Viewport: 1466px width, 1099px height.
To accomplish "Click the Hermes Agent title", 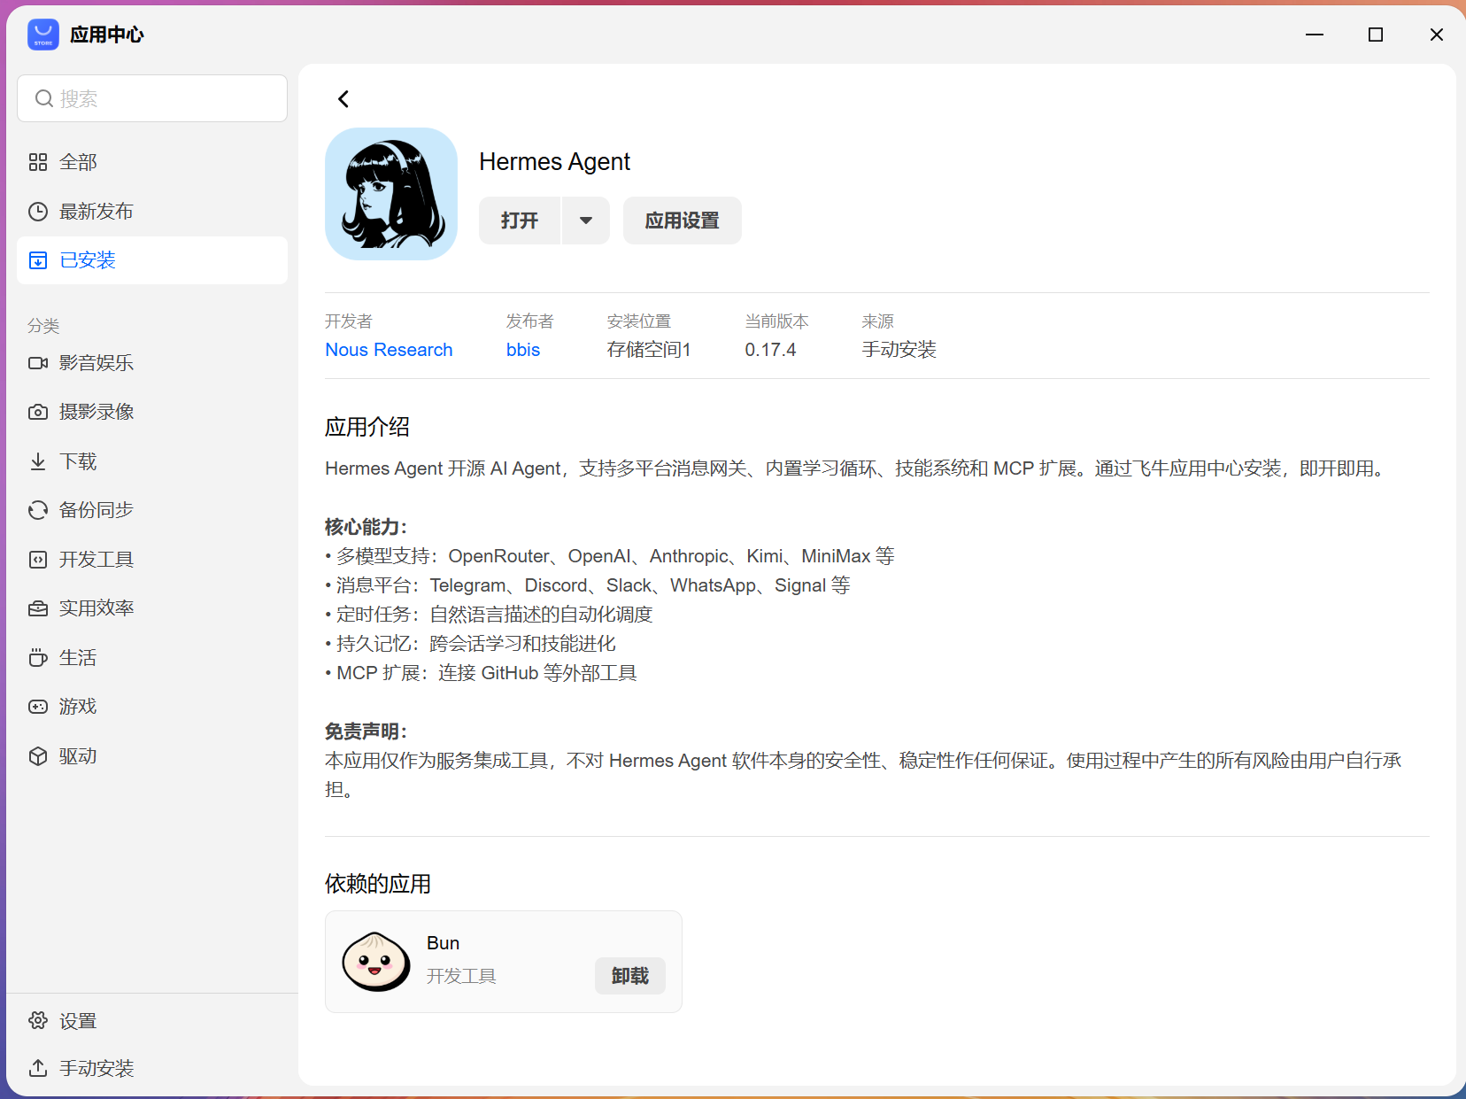I will (x=554, y=162).
